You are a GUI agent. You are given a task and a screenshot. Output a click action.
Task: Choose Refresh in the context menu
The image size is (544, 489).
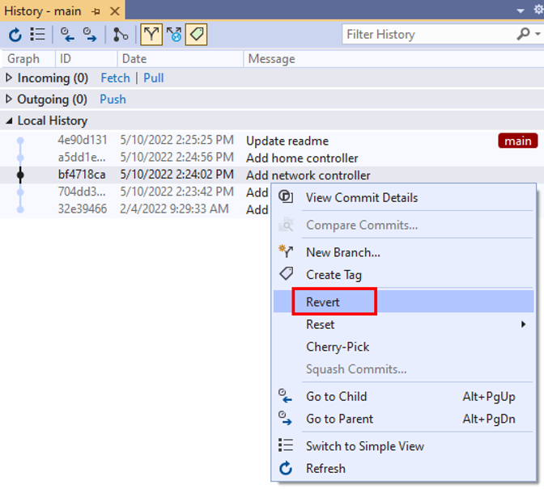(x=403, y=469)
